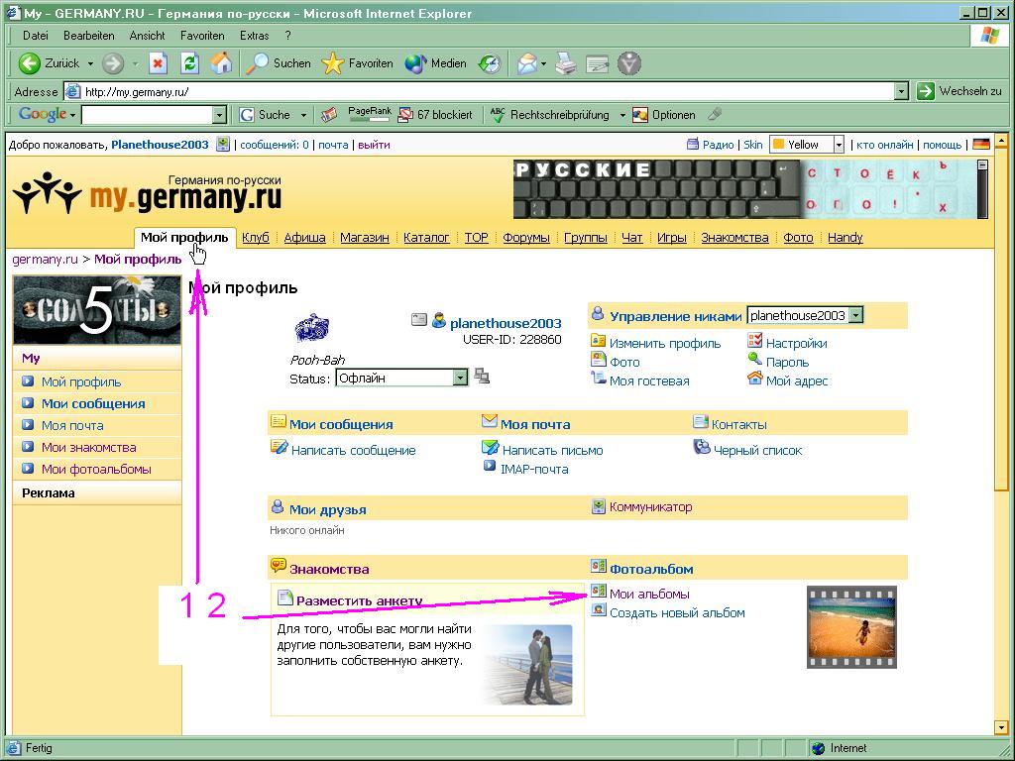Click the planethouse2003 avatar image
The width and height of the screenshot is (1015, 761).
coord(312,328)
